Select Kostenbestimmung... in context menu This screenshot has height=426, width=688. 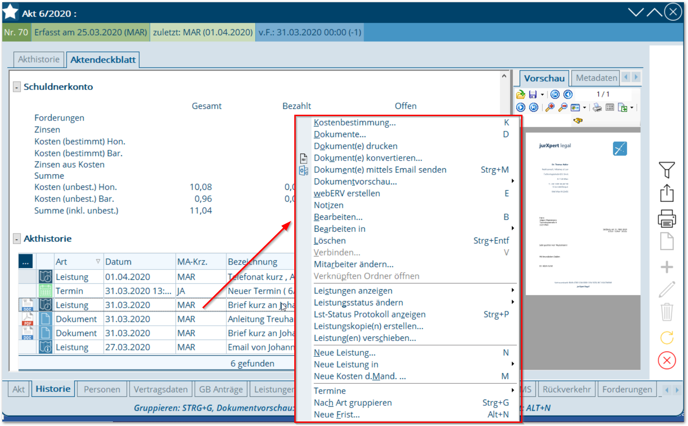click(355, 122)
